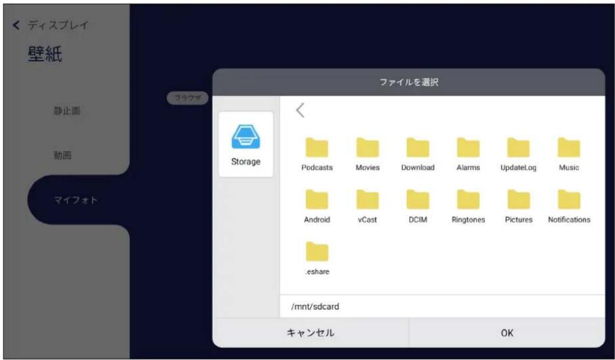Confirm selection with OK button
Image resolution: width=615 pixels, height=360 pixels.
[507, 332]
